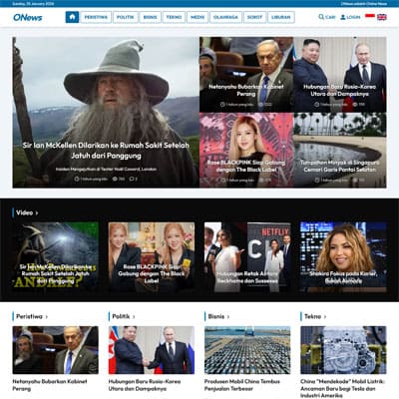Read Netanyahu Bubarkan Kabinet Perang link under Peristiwa

point(50,385)
